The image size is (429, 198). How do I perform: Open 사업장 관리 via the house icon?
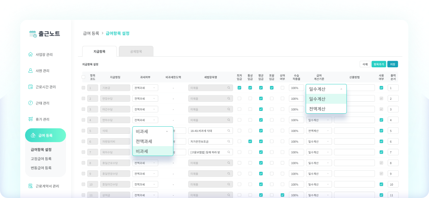[x=31, y=54]
